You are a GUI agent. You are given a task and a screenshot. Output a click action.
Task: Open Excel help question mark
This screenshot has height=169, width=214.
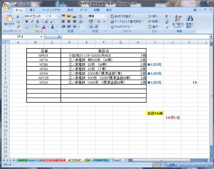[195, 10]
